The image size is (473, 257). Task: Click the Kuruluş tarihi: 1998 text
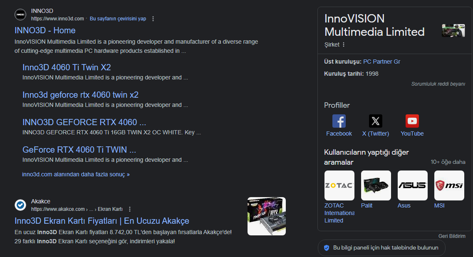[351, 74]
